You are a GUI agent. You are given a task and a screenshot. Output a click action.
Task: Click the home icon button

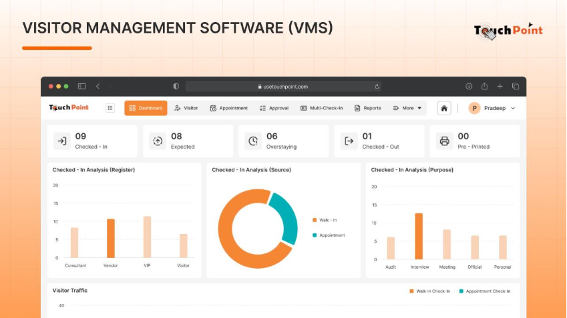(x=444, y=108)
